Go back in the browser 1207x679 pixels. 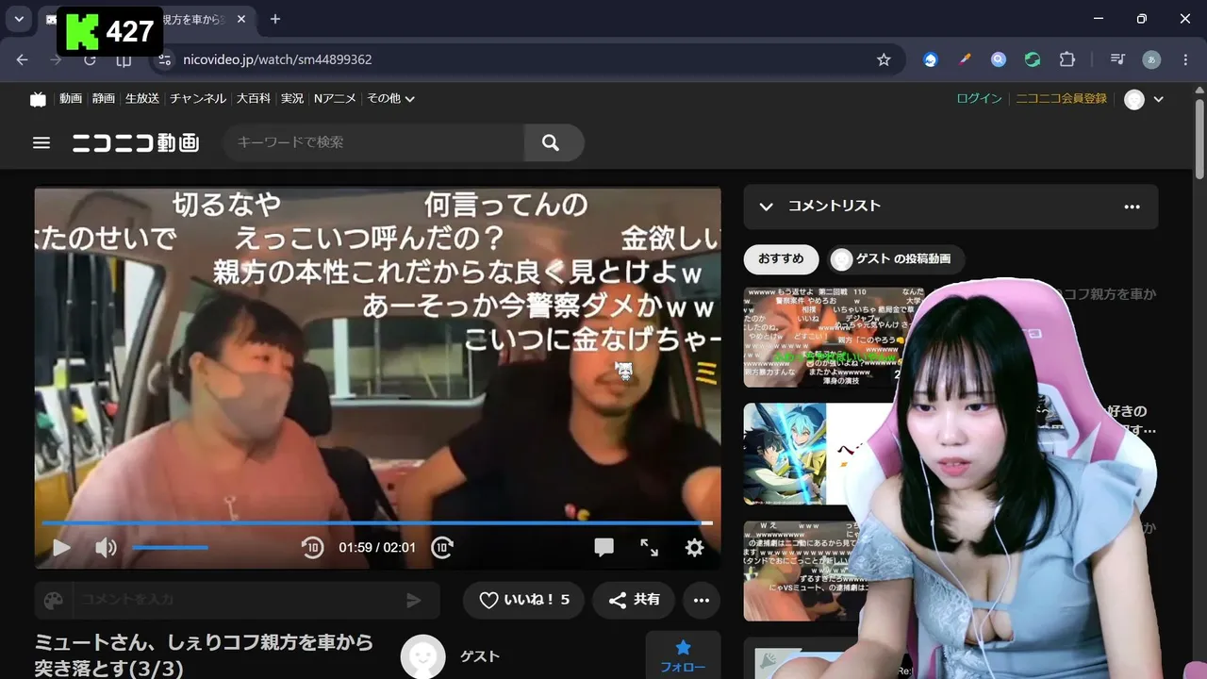pos(22,59)
